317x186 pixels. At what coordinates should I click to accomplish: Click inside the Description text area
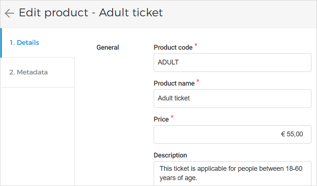232,173
